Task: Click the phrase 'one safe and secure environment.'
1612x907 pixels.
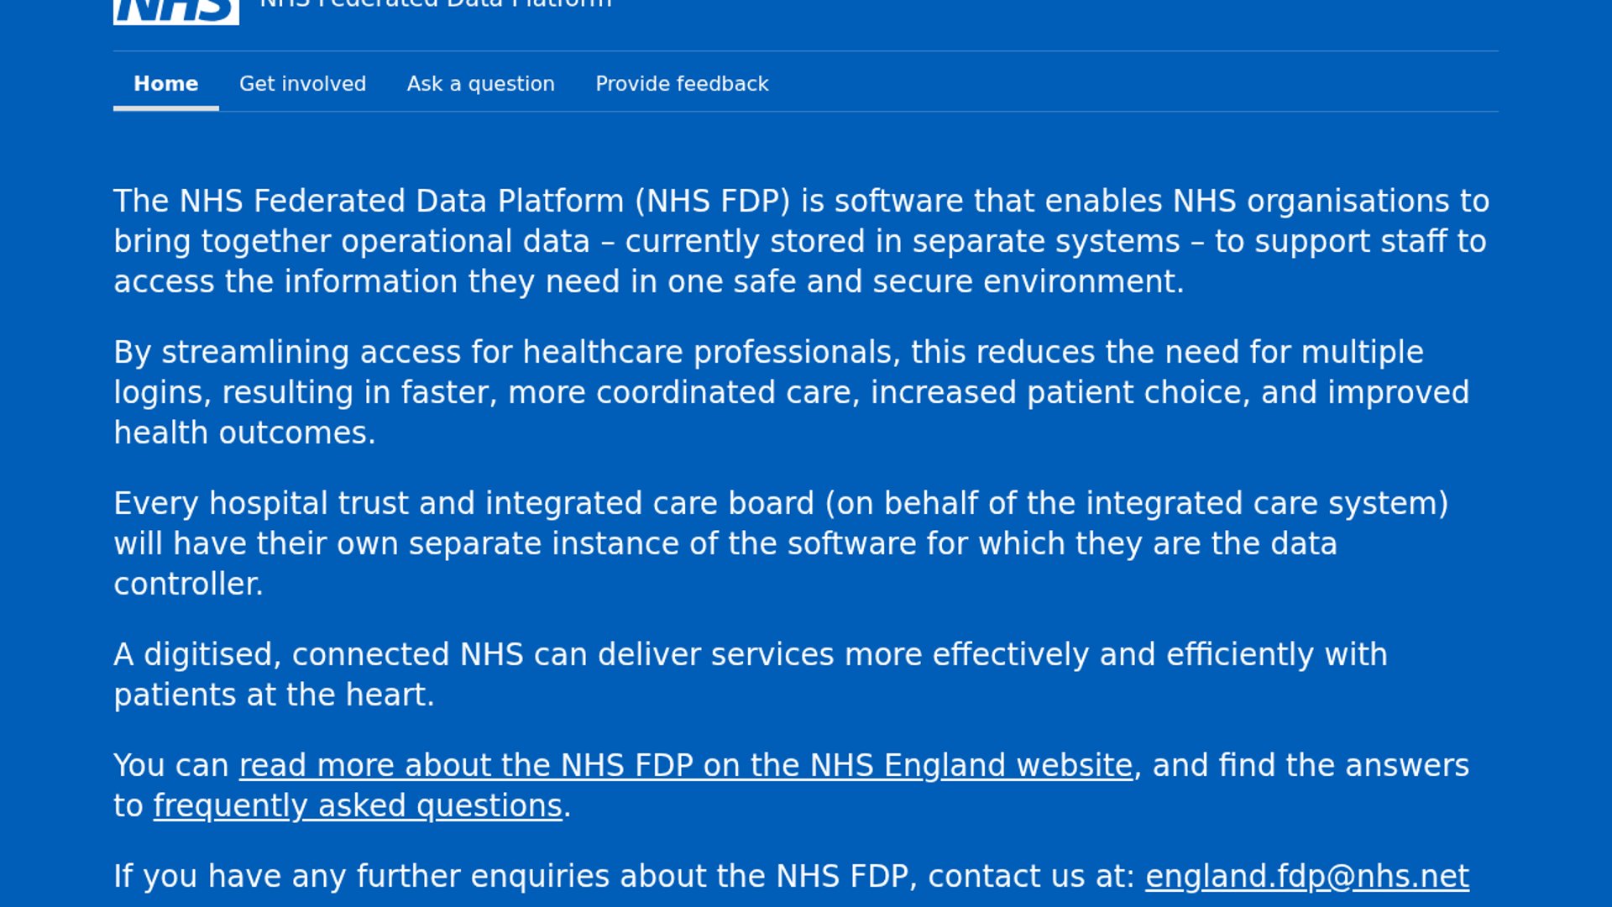Action: (x=925, y=281)
